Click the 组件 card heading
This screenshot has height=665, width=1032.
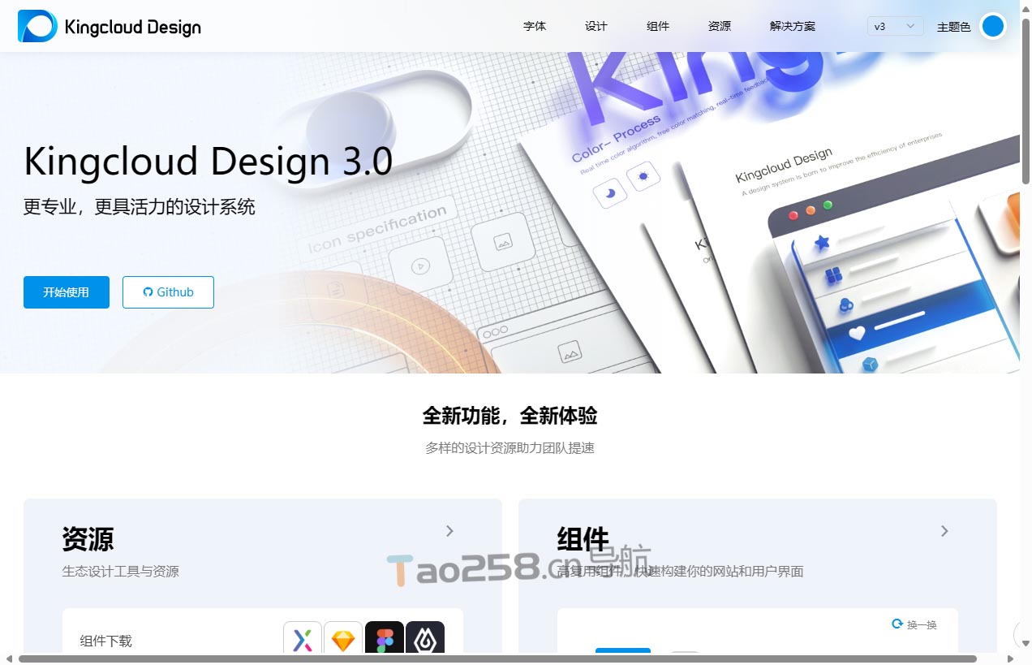click(583, 539)
